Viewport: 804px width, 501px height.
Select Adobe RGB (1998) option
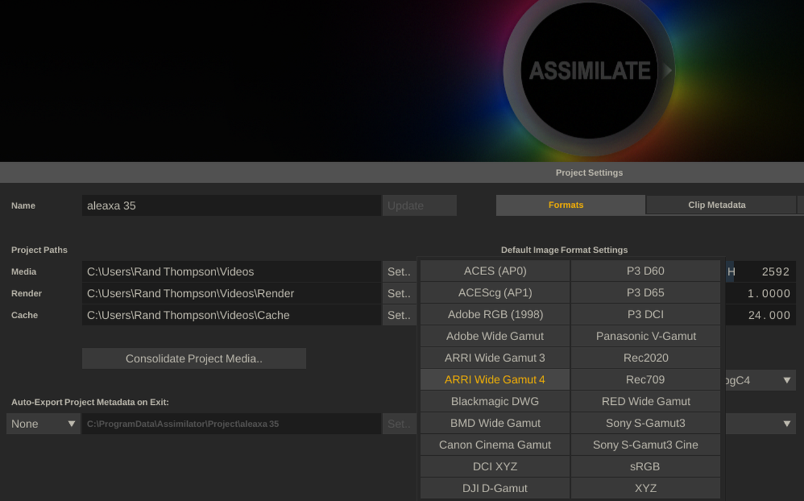pos(495,315)
